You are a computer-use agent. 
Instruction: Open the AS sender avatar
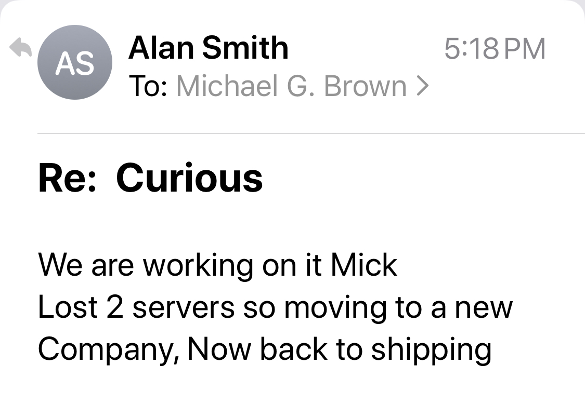pos(74,62)
